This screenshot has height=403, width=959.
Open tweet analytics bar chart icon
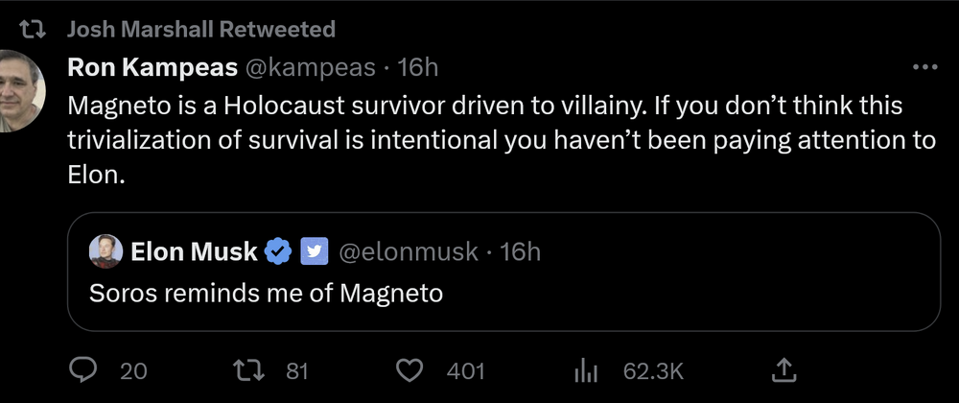click(x=585, y=369)
